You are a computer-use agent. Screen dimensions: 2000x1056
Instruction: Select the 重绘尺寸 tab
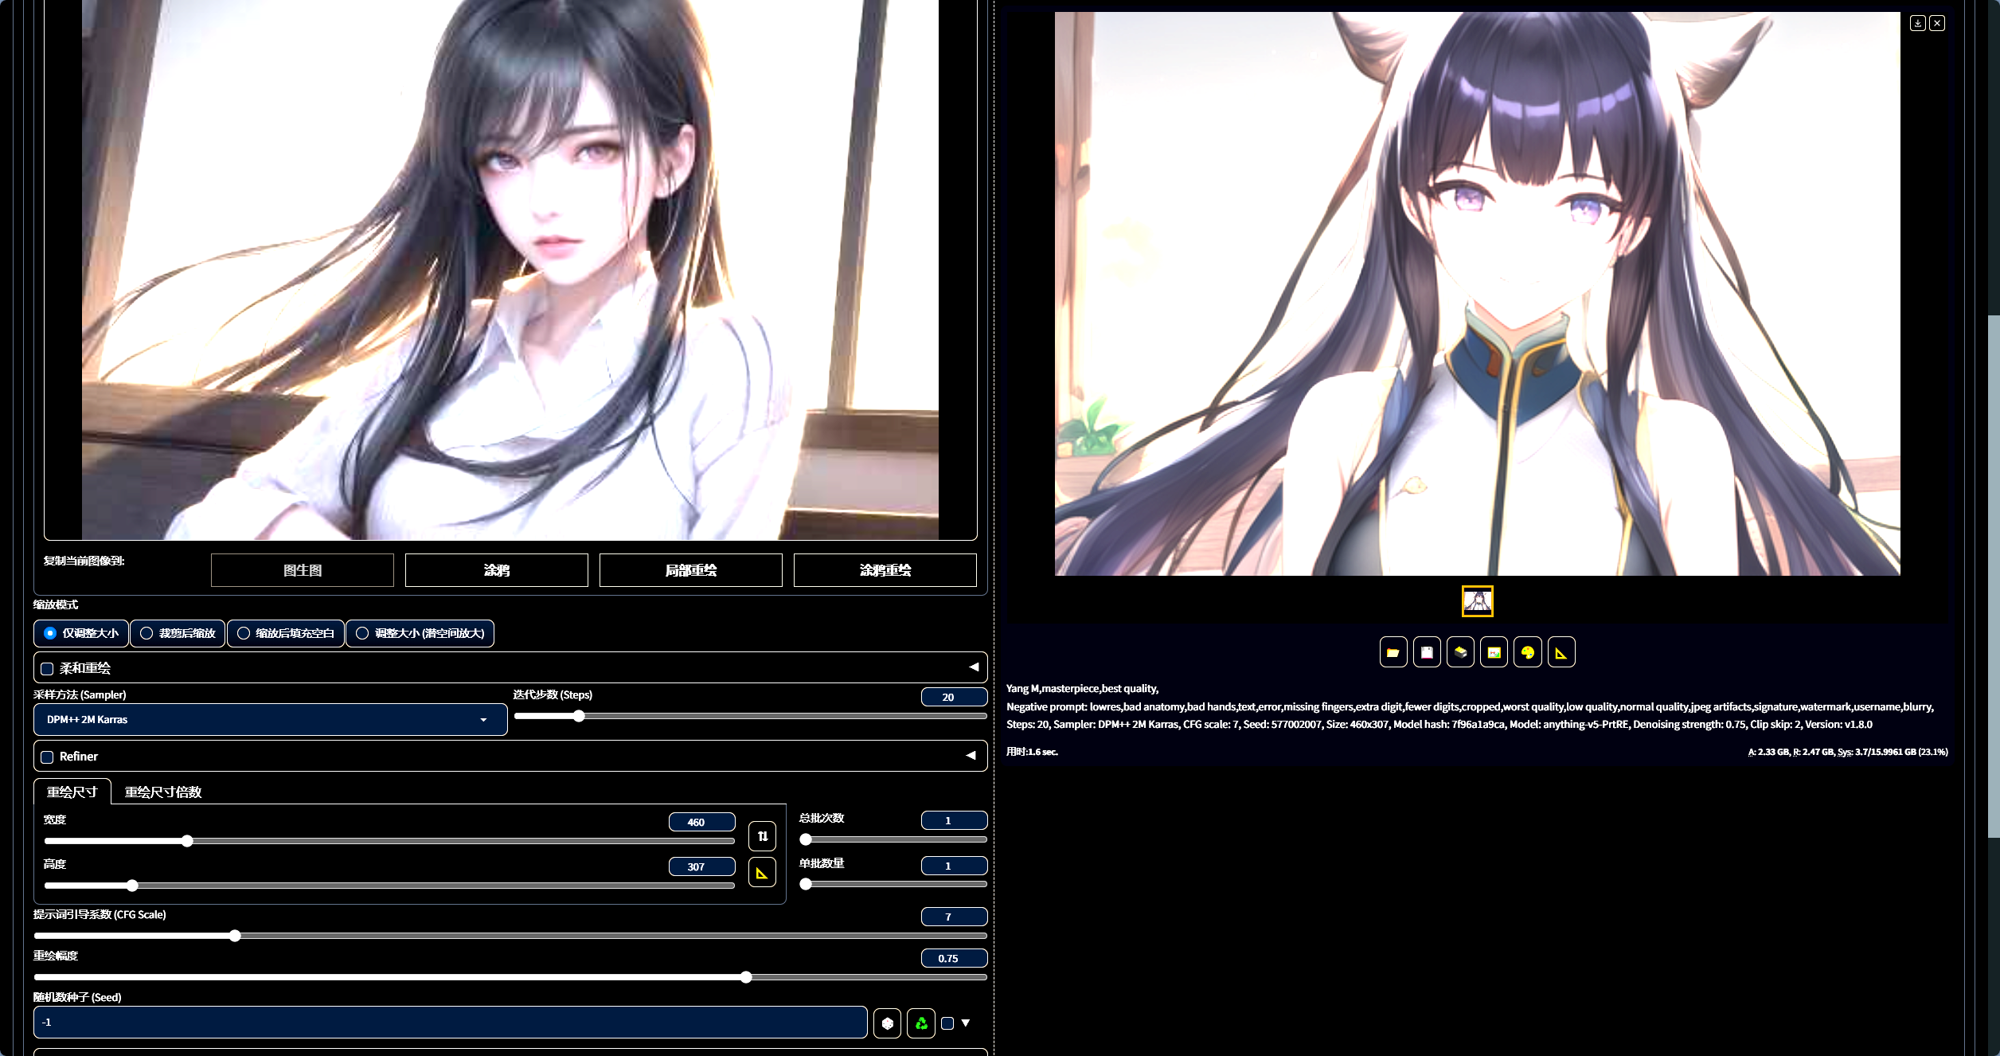click(72, 792)
